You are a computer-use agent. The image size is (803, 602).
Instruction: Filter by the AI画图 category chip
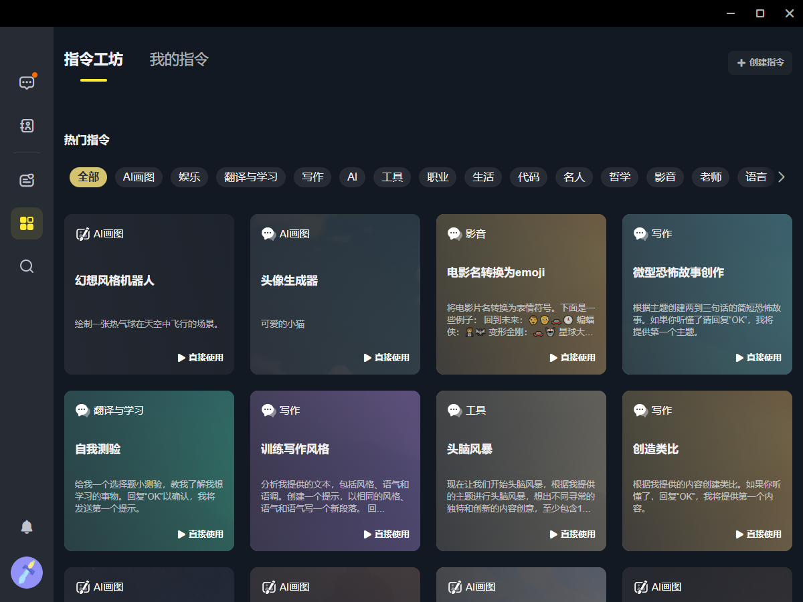pyautogui.click(x=139, y=177)
